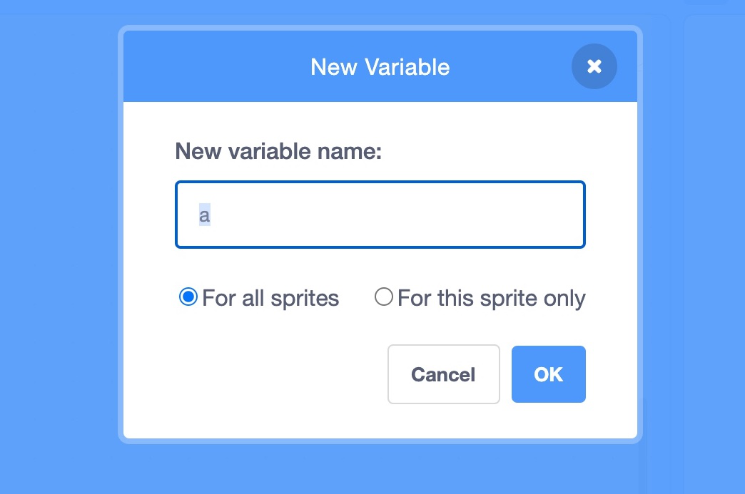Make the variable global via the selected radio circle

point(188,297)
